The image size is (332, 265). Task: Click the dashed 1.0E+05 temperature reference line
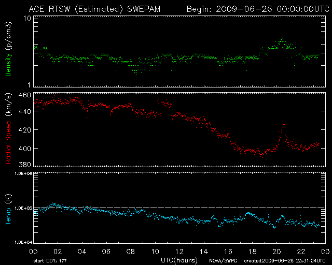(179, 208)
